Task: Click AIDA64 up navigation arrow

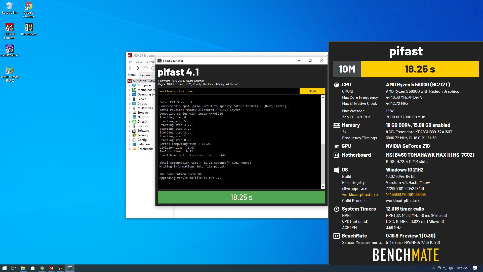Action: (x=145, y=68)
